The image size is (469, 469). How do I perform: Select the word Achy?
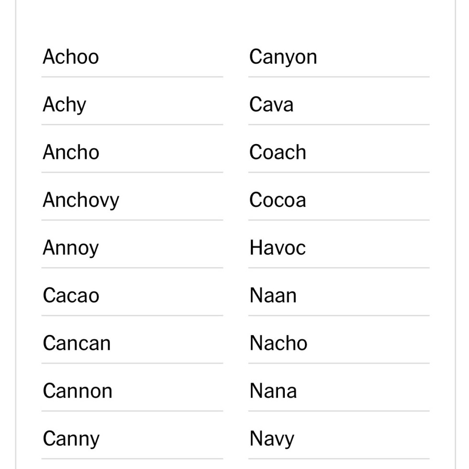(65, 105)
